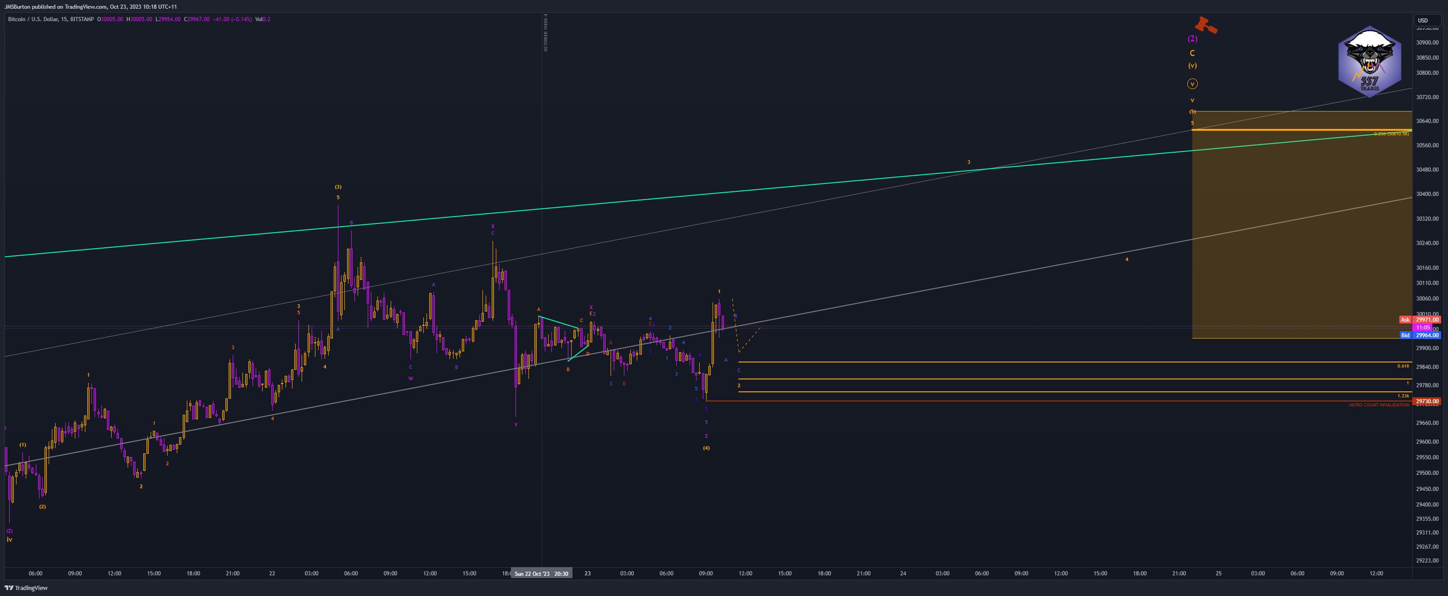Click the 30400.00 price axis label
This screenshot has height=596, width=1448.
pos(1427,194)
